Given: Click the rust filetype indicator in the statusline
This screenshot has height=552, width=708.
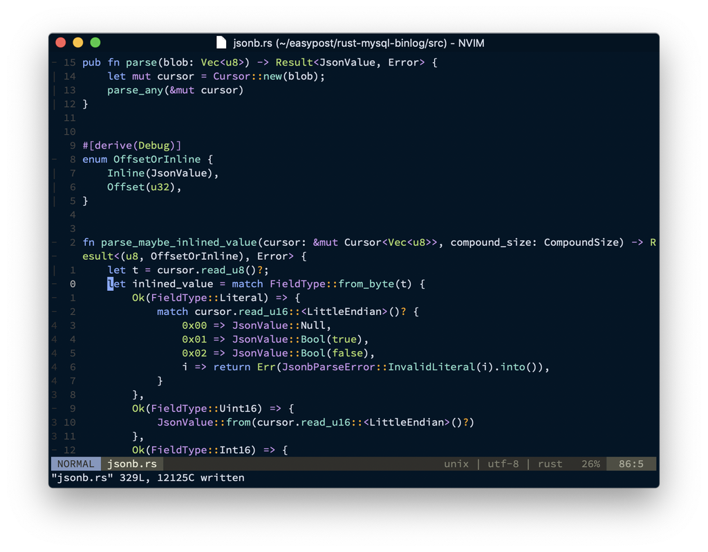Looking at the screenshot, I should [x=550, y=464].
